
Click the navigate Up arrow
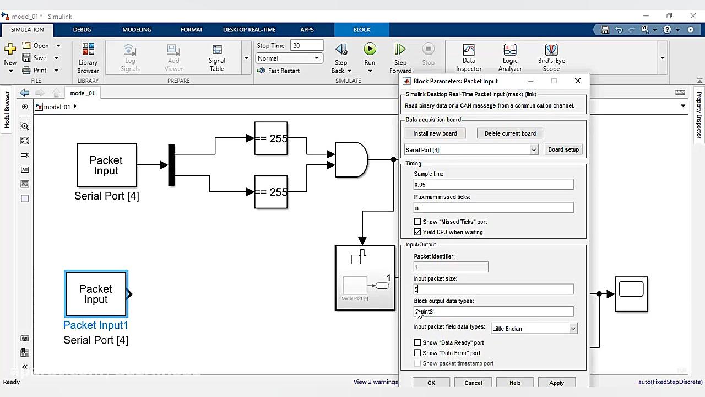(x=56, y=93)
